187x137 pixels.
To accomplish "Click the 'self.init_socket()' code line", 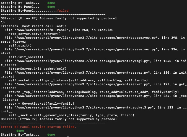I will [26, 57].
